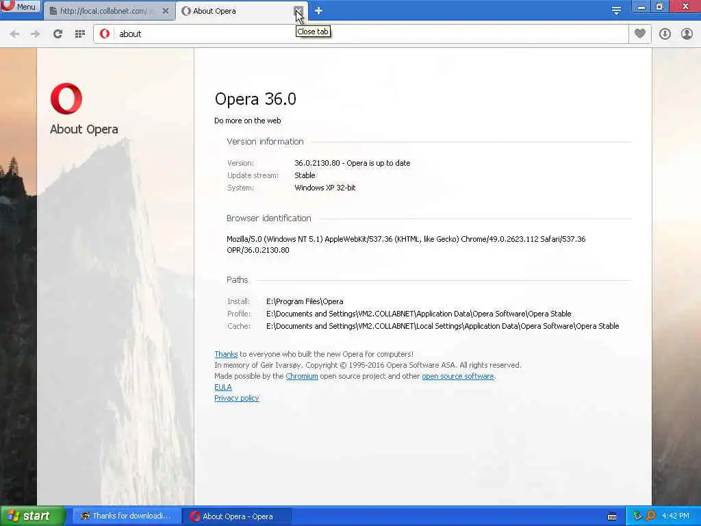Click the 'Browser identification' section heading

pyautogui.click(x=268, y=218)
